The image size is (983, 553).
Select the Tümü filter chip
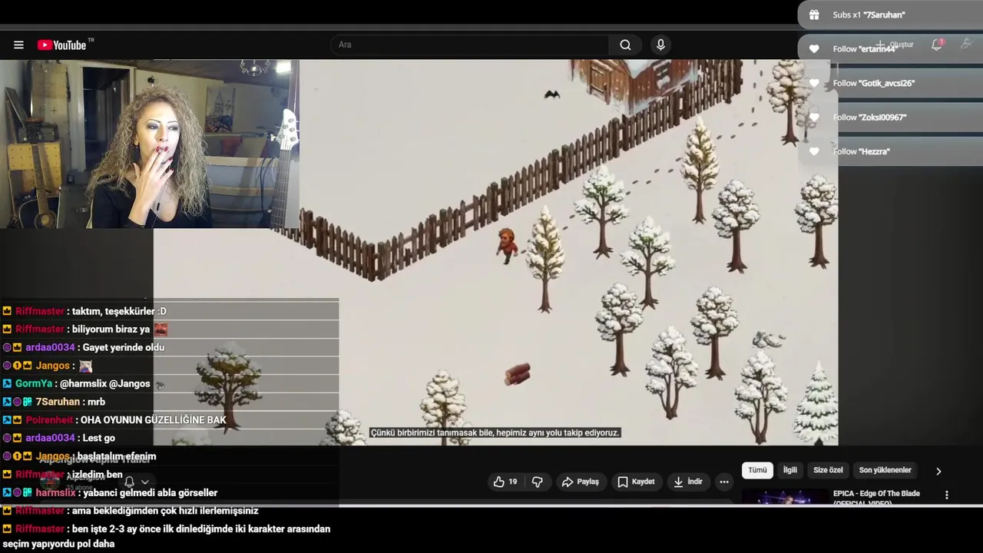757,470
